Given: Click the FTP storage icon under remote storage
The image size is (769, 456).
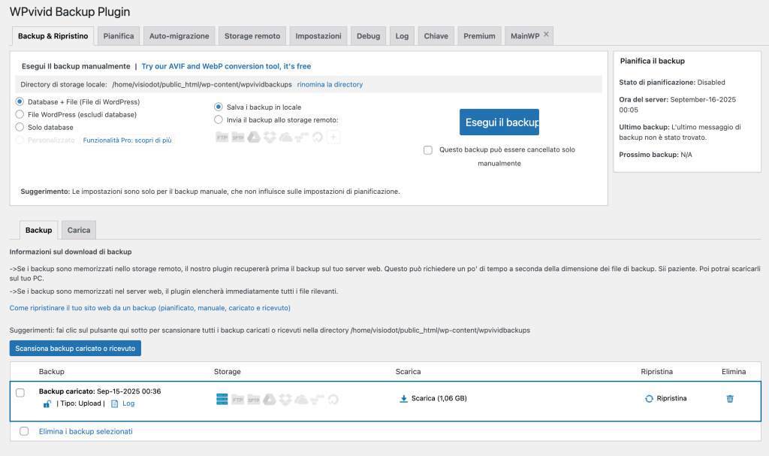Looking at the screenshot, I should pyautogui.click(x=222, y=137).
